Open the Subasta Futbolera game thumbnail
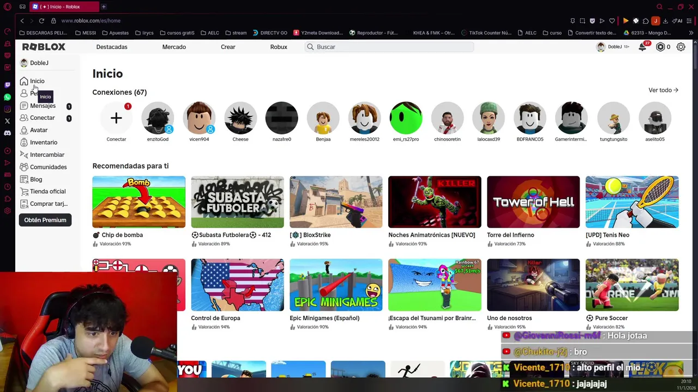This screenshot has width=698, height=392. (x=237, y=202)
